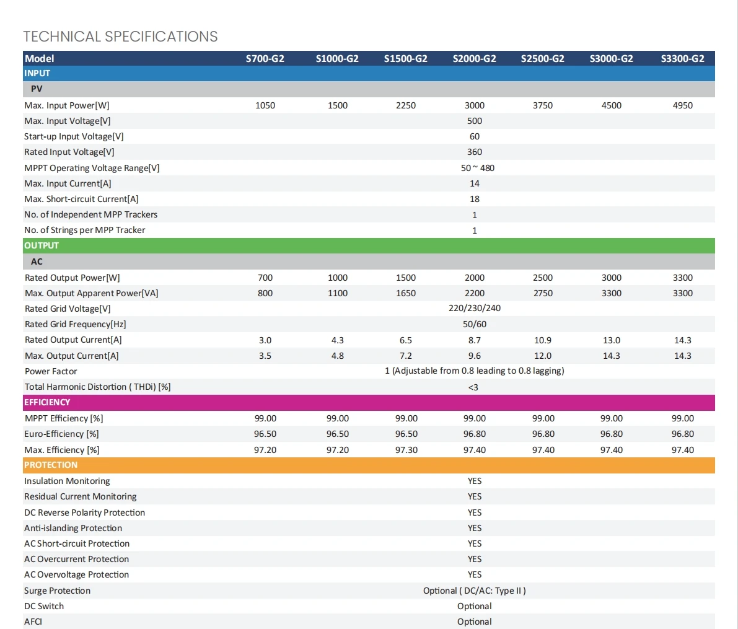738x629 pixels.
Task: Click the 50 ~ 480 voltage range value
Action: (x=477, y=168)
